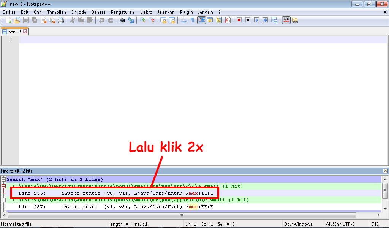Viewport: 389px width, 228px height.
Task: Collapse the fold marker above Line 936
Action: [3, 186]
